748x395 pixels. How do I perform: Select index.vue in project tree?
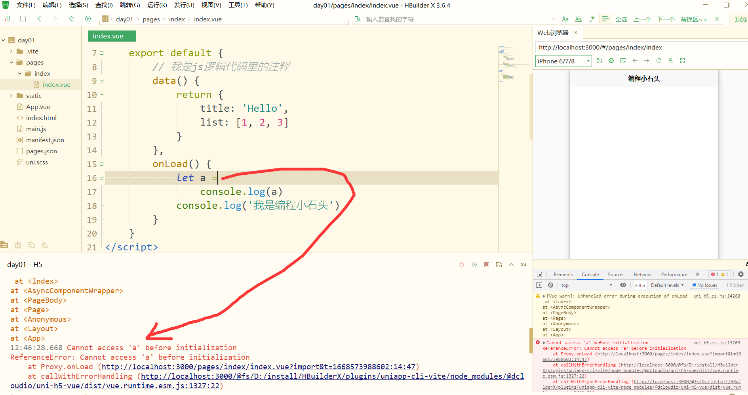pos(56,84)
